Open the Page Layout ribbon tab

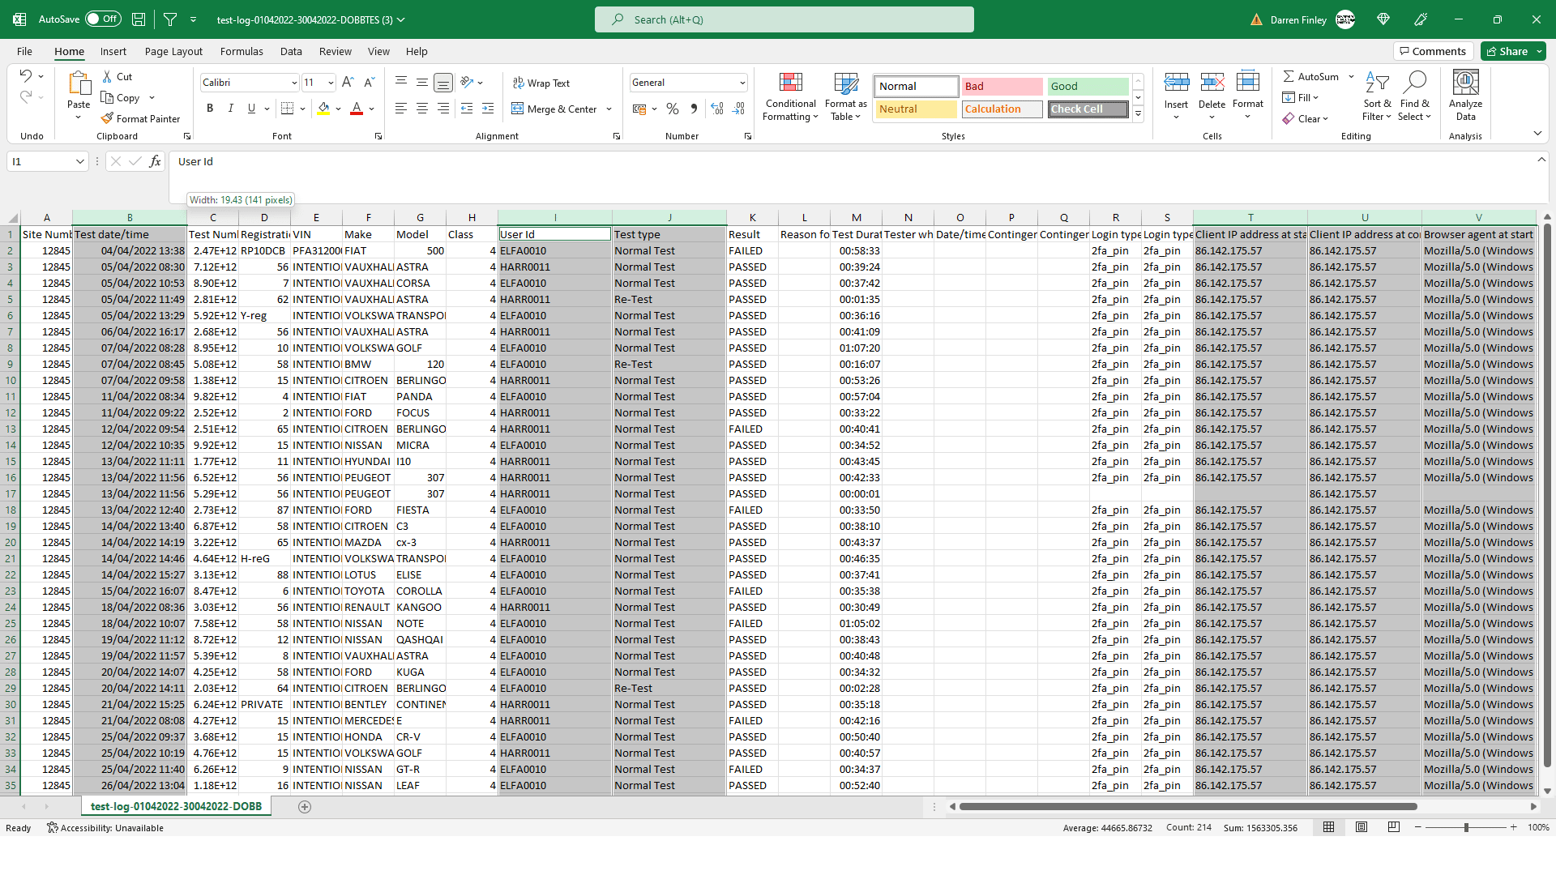click(173, 51)
